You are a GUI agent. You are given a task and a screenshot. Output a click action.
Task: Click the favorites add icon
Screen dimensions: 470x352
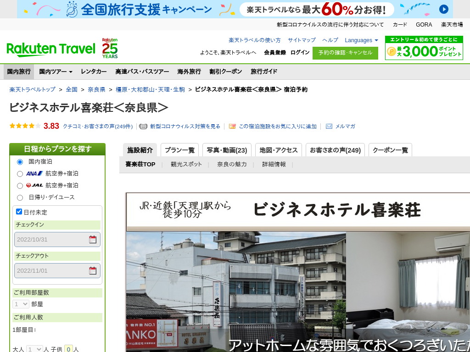tap(232, 126)
